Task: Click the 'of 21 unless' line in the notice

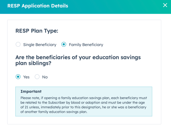Action: [83, 107]
